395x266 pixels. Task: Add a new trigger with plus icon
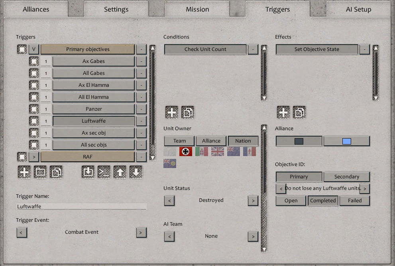[24, 172]
